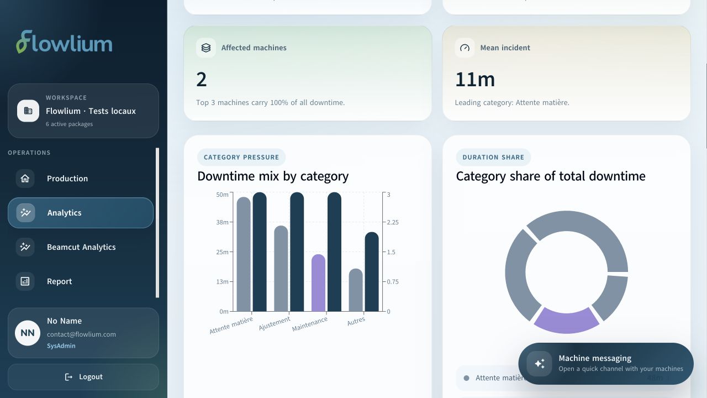Click the Flowlium logo
This screenshot has height=398, width=707.
(64, 42)
